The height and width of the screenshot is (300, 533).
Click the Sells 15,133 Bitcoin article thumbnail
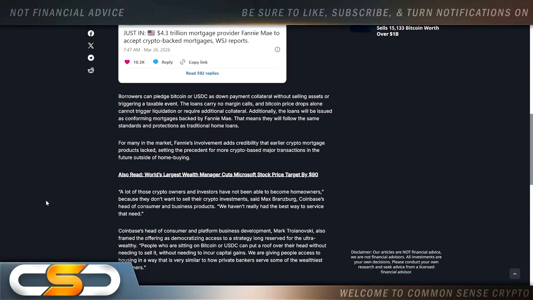click(x=361, y=29)
